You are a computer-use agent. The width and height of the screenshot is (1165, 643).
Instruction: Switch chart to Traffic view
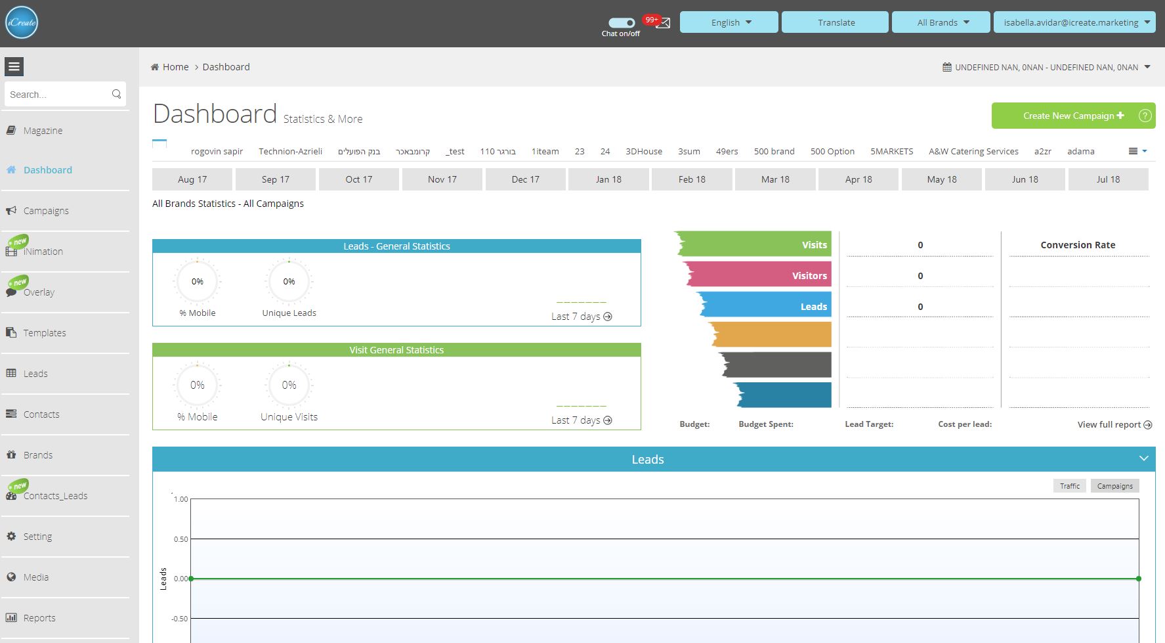1070,486
